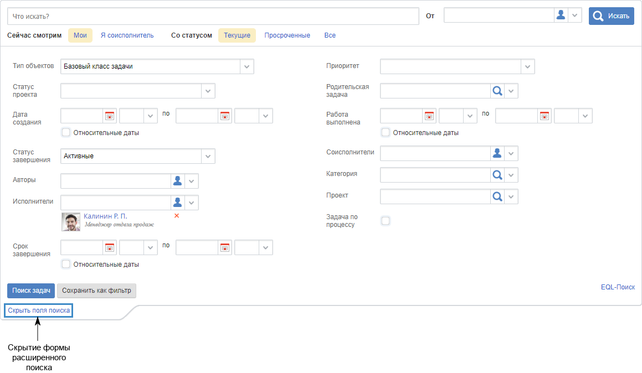Click magnifier icon in Проект field
The image size is (642, 373).
coord(497,196)
